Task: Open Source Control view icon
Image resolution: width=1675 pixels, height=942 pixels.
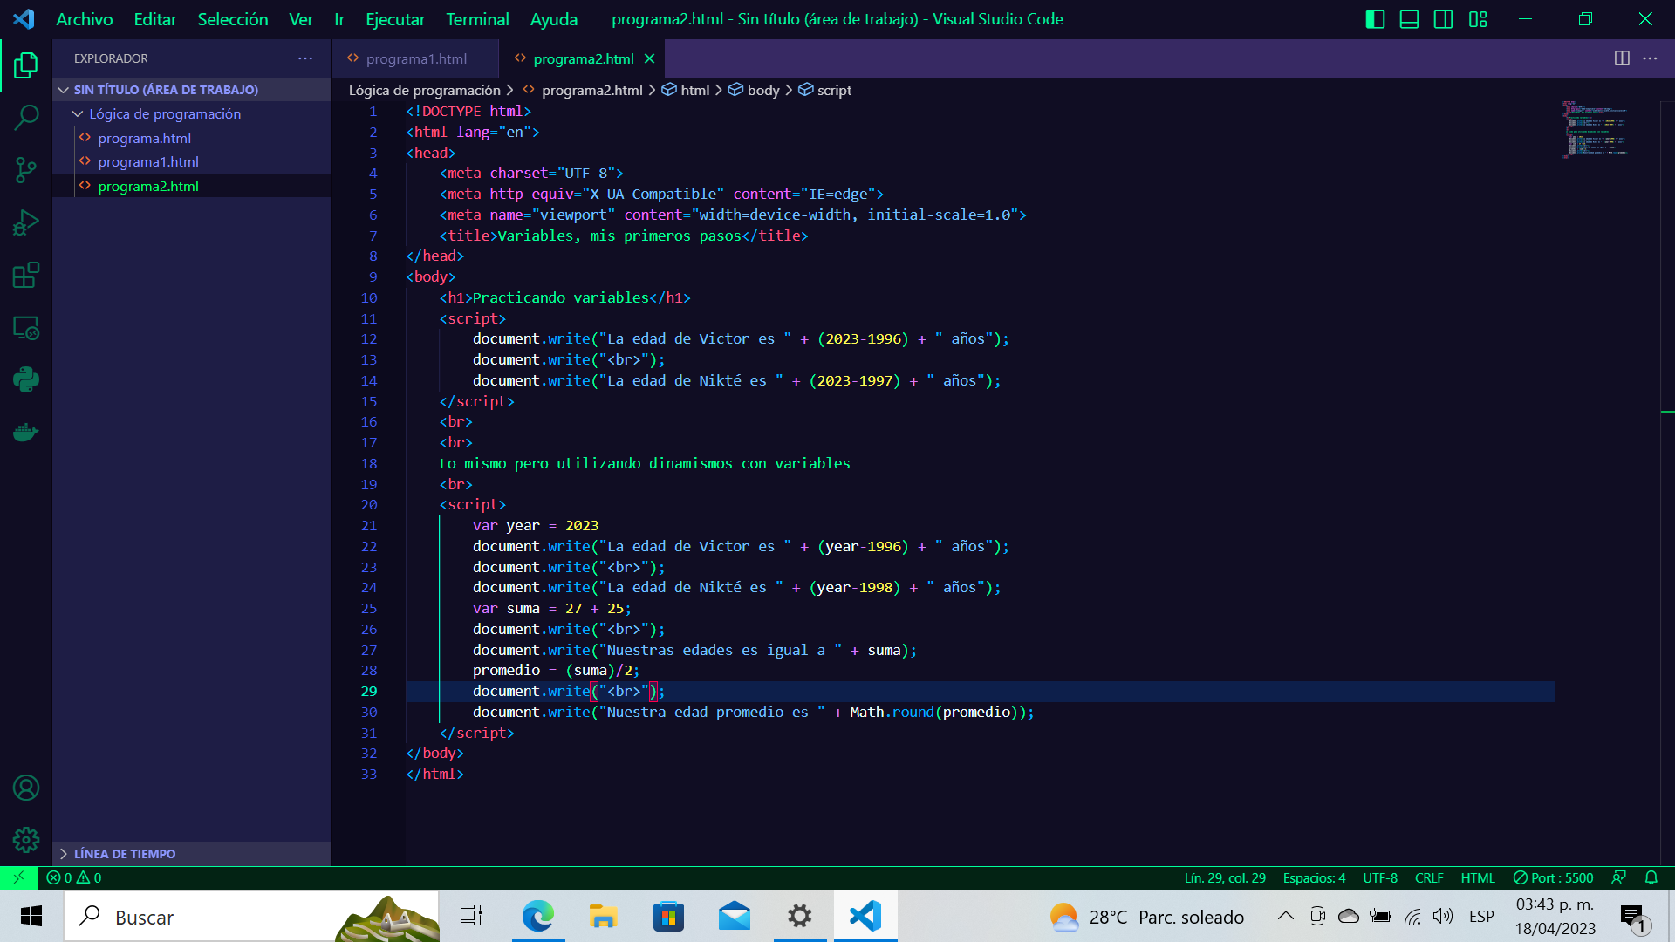Action: (26, 170)
